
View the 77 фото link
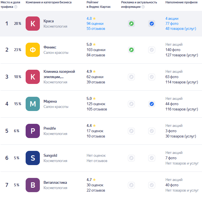click(172, 24)
